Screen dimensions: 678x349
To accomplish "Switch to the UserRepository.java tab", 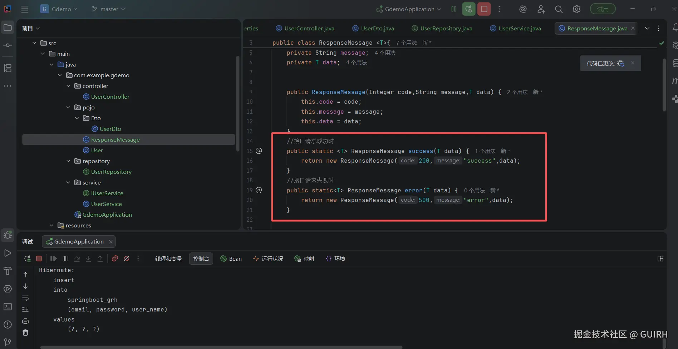I will pos(442,28).
